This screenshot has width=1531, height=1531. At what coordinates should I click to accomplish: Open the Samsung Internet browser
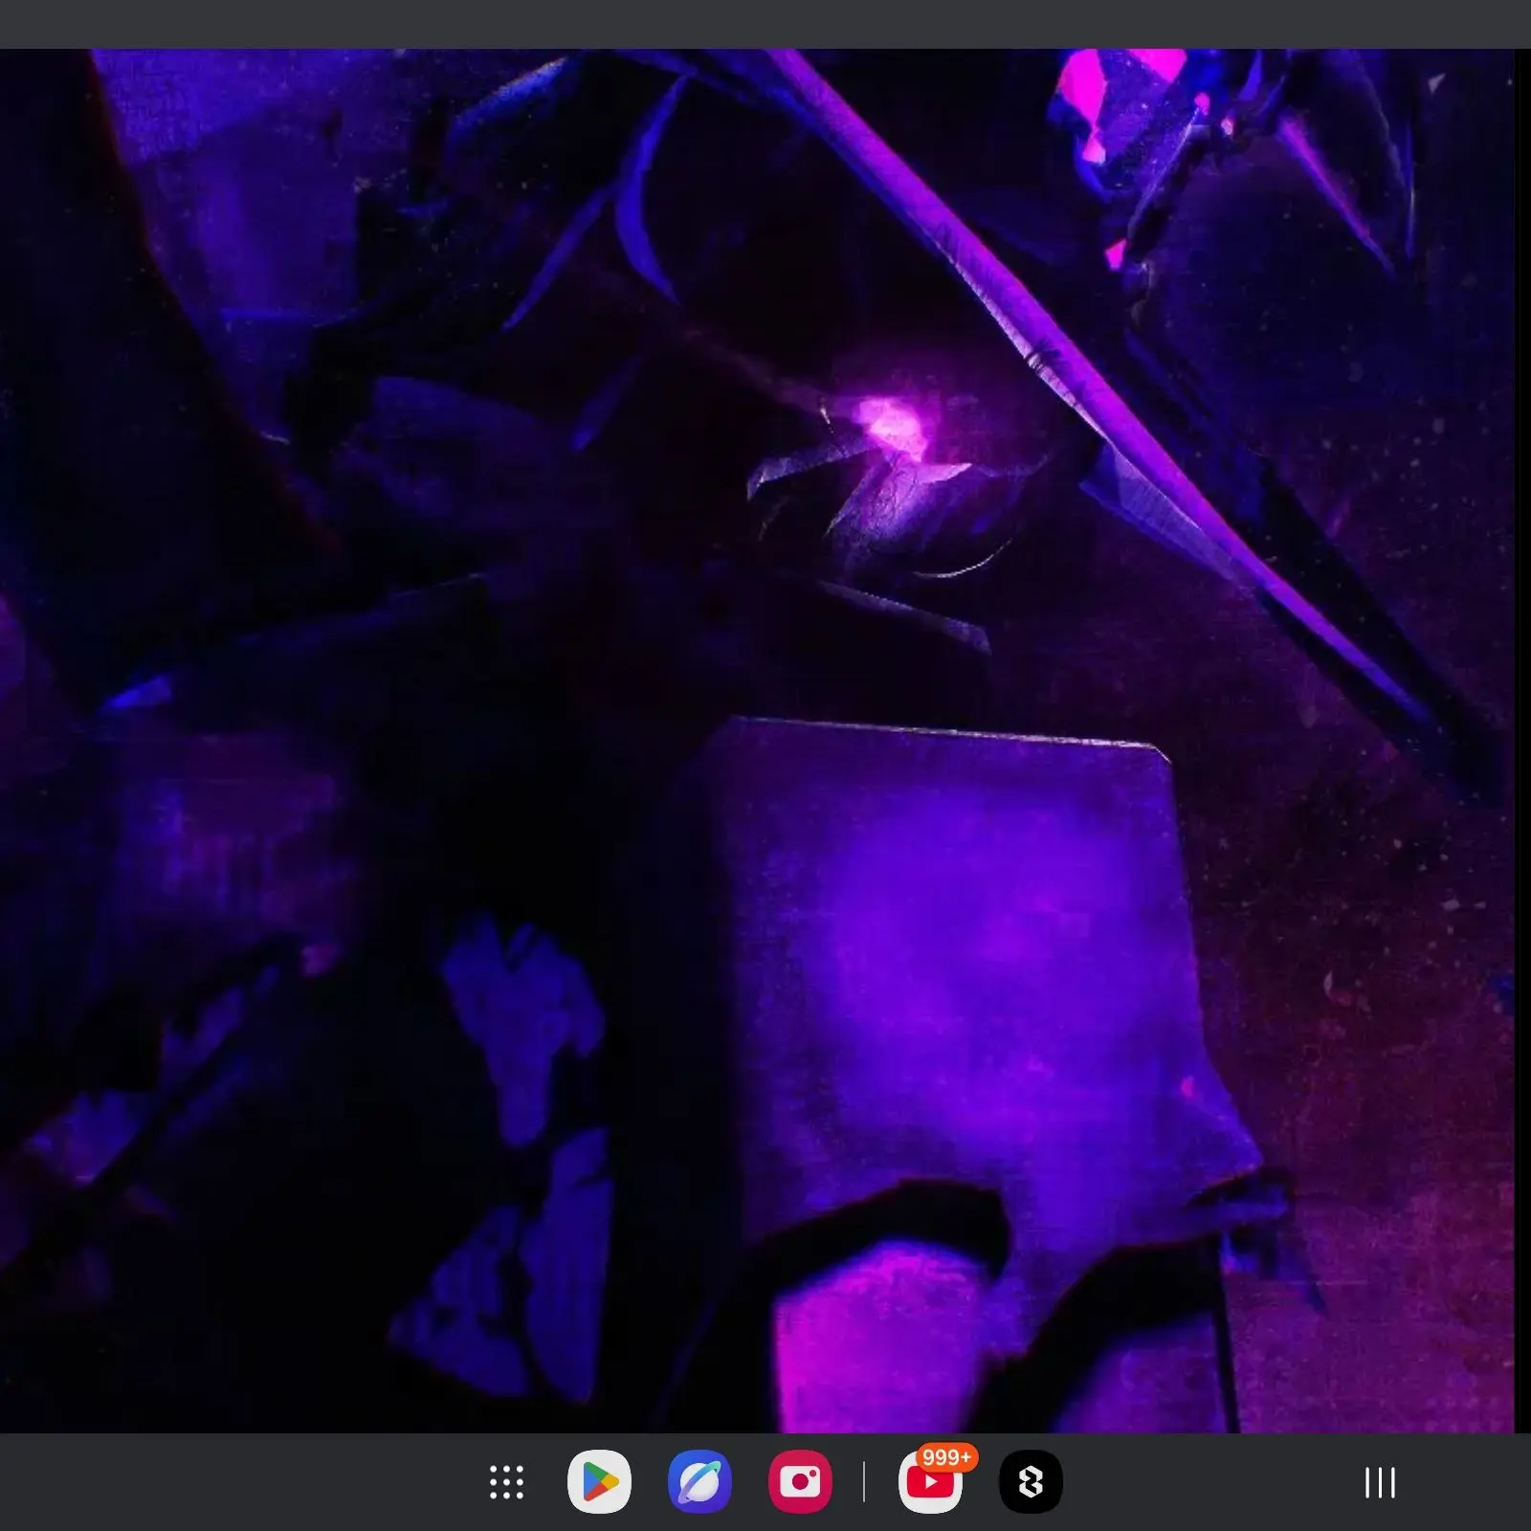pos(699,1482)
